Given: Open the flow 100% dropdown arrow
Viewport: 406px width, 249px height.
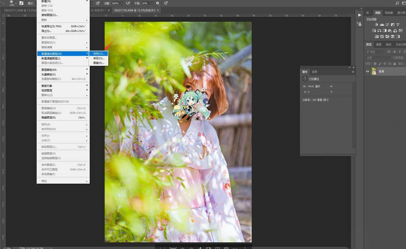Looking at the screenshot, I should point(122,3).
